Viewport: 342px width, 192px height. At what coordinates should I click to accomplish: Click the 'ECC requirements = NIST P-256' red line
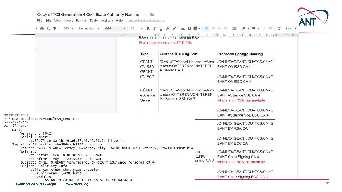pyautogui.click(x=165, y=43)
